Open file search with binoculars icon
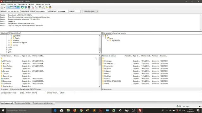 click(x=50, y=7)
